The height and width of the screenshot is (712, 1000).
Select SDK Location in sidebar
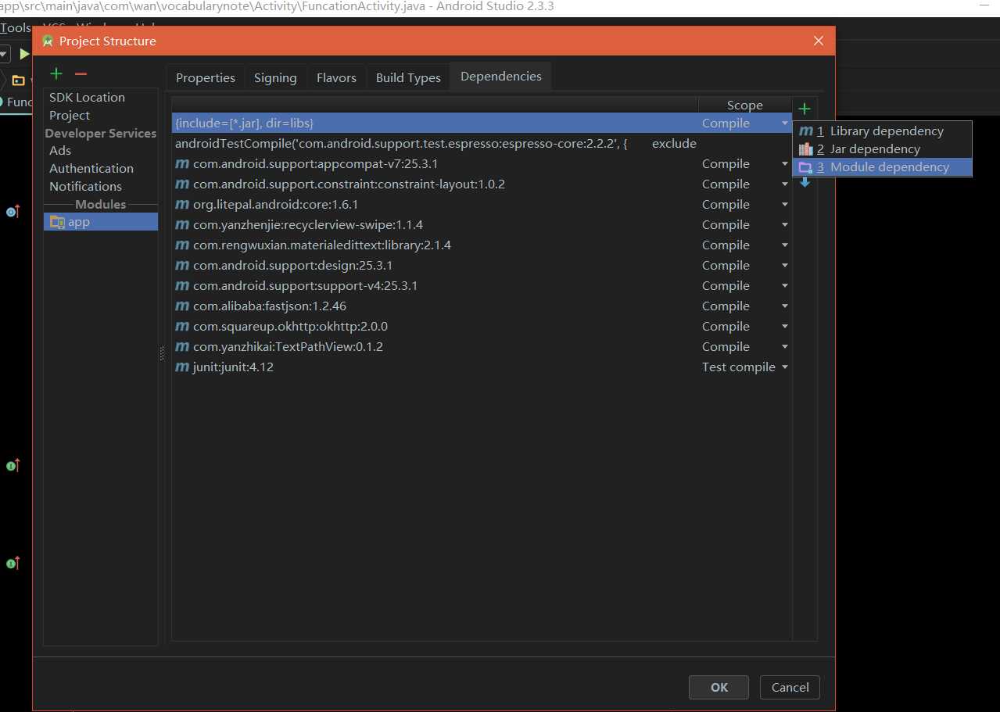pos(87,98)
